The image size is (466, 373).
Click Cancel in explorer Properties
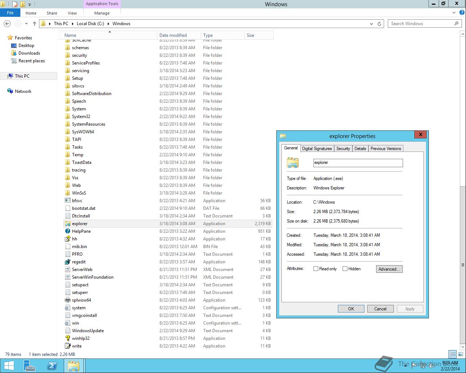coord(380,309)
